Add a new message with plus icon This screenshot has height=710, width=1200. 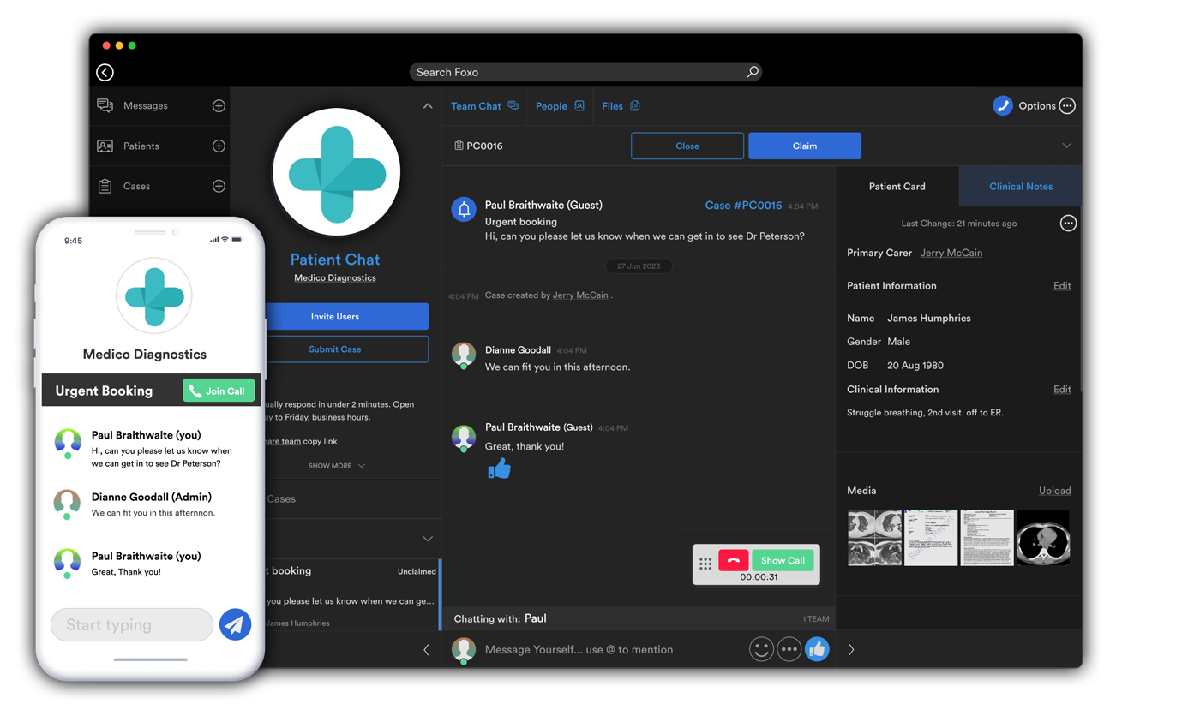coord(219,106)
